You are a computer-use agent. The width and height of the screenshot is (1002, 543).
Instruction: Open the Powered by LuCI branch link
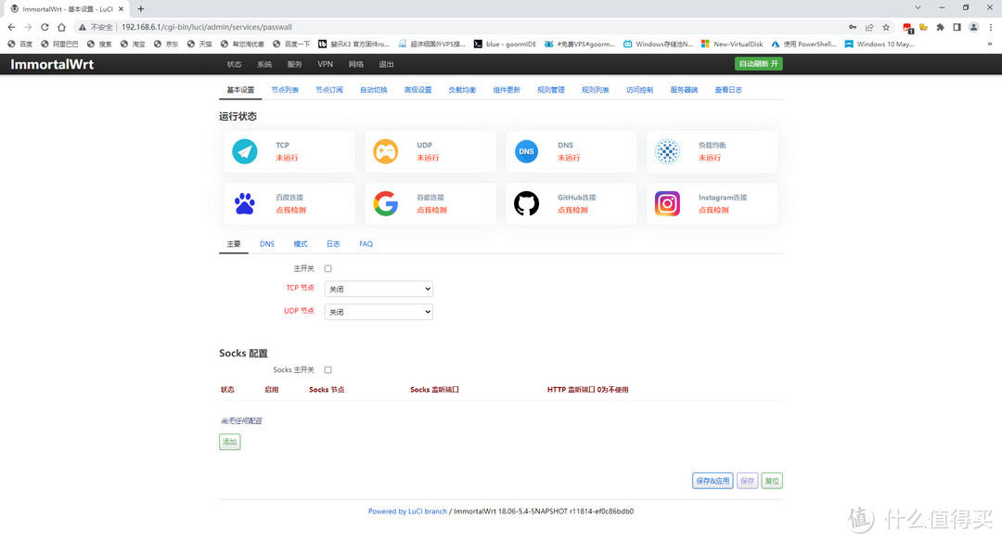pos(407,511)
